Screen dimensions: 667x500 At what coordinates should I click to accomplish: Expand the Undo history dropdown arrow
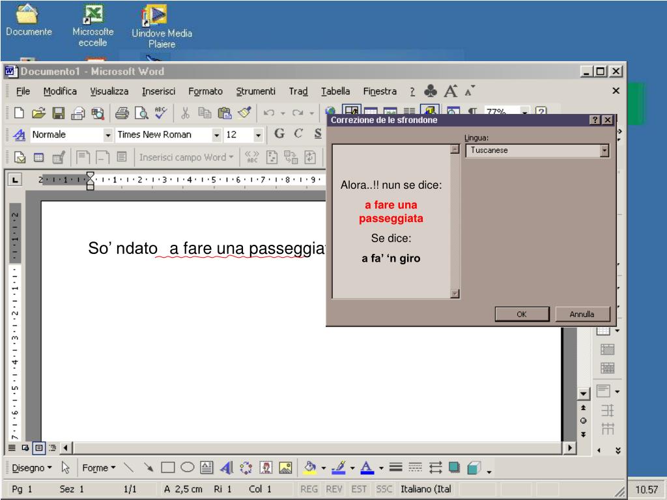click(283, 113)
